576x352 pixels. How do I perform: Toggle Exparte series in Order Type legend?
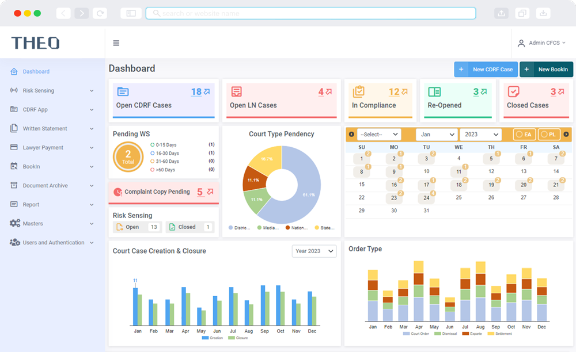tap(472, 334)
